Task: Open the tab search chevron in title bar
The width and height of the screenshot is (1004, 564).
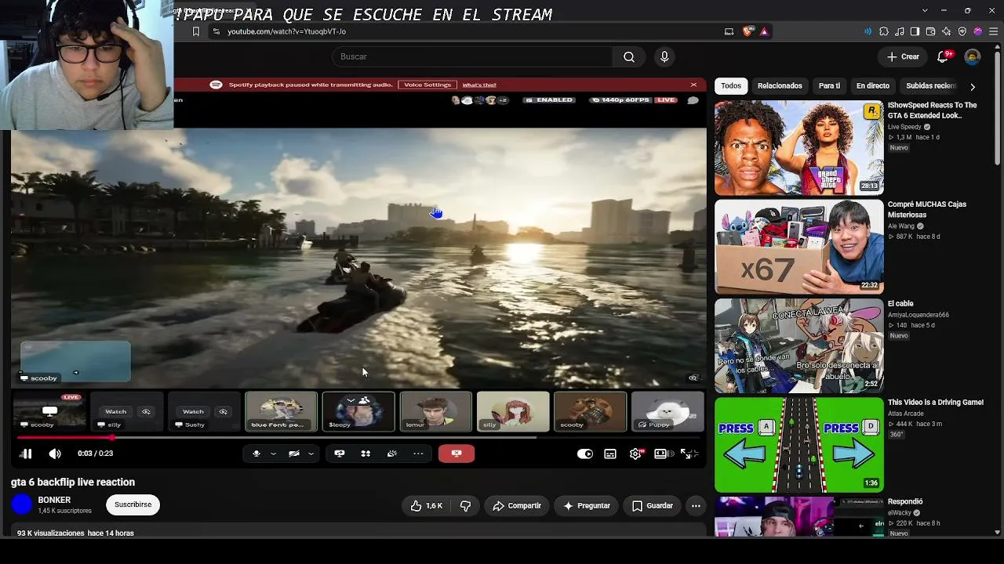Action: tap(925, 10)
